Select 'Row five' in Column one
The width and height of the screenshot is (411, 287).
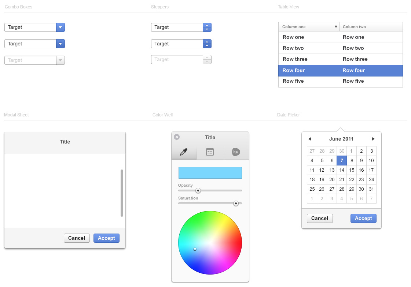pyautogui.click(x=293, y=81)
